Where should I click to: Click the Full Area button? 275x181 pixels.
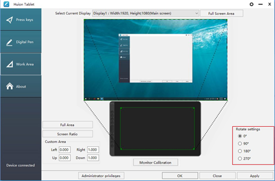pos(67,125)
